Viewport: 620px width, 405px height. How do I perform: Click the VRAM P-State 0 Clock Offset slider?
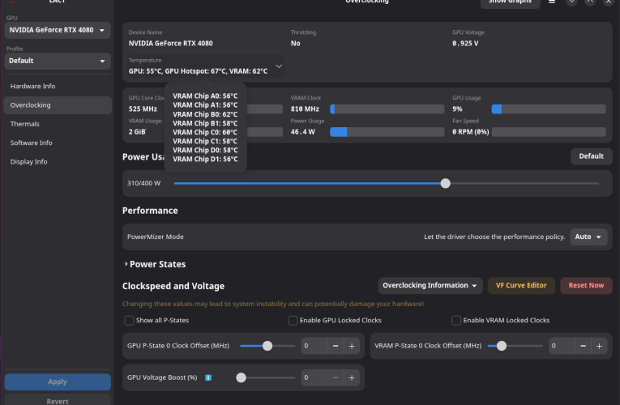(515, 346)
